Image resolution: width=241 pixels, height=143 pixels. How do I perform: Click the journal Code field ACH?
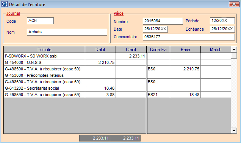pos(40,21)
